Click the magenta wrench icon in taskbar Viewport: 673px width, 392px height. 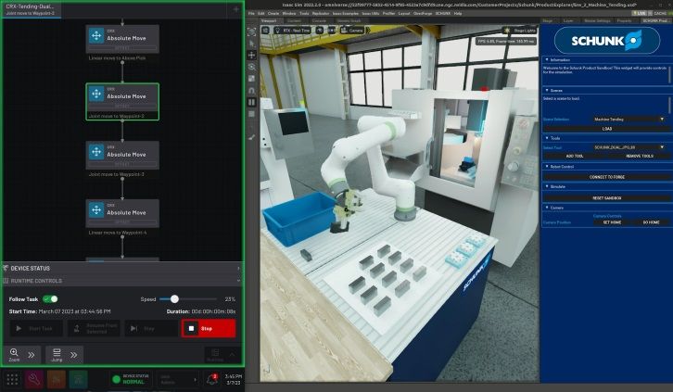click(34, 379)
